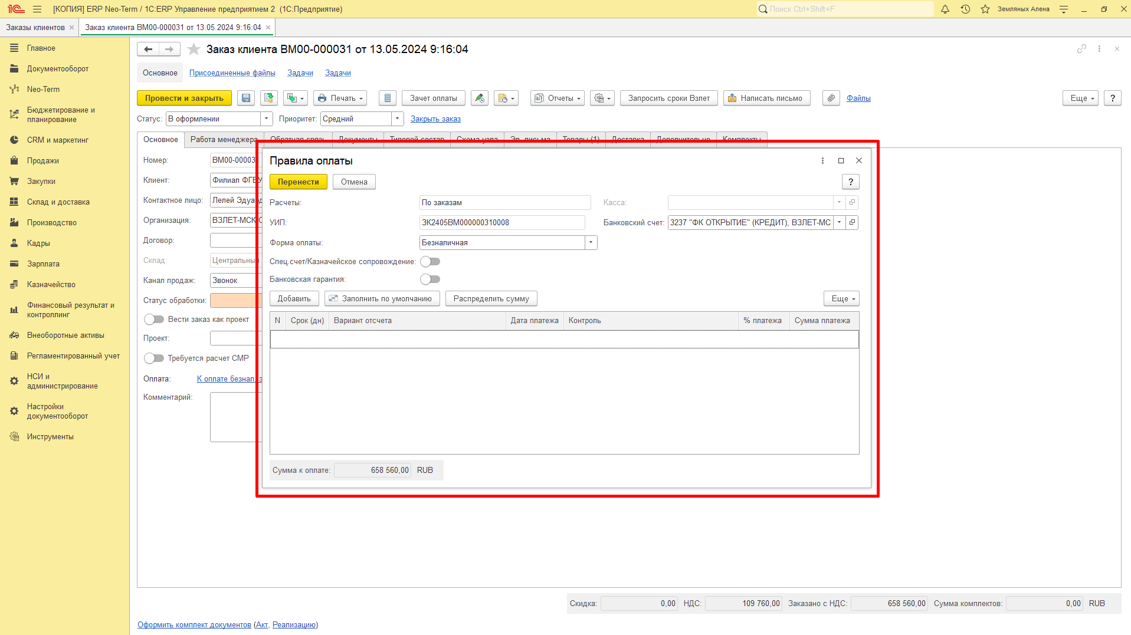
Task: Click Отмена button
Action: click(354, 182)
